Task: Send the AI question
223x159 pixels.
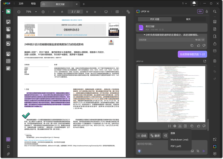Action: [x=204, y=151]
